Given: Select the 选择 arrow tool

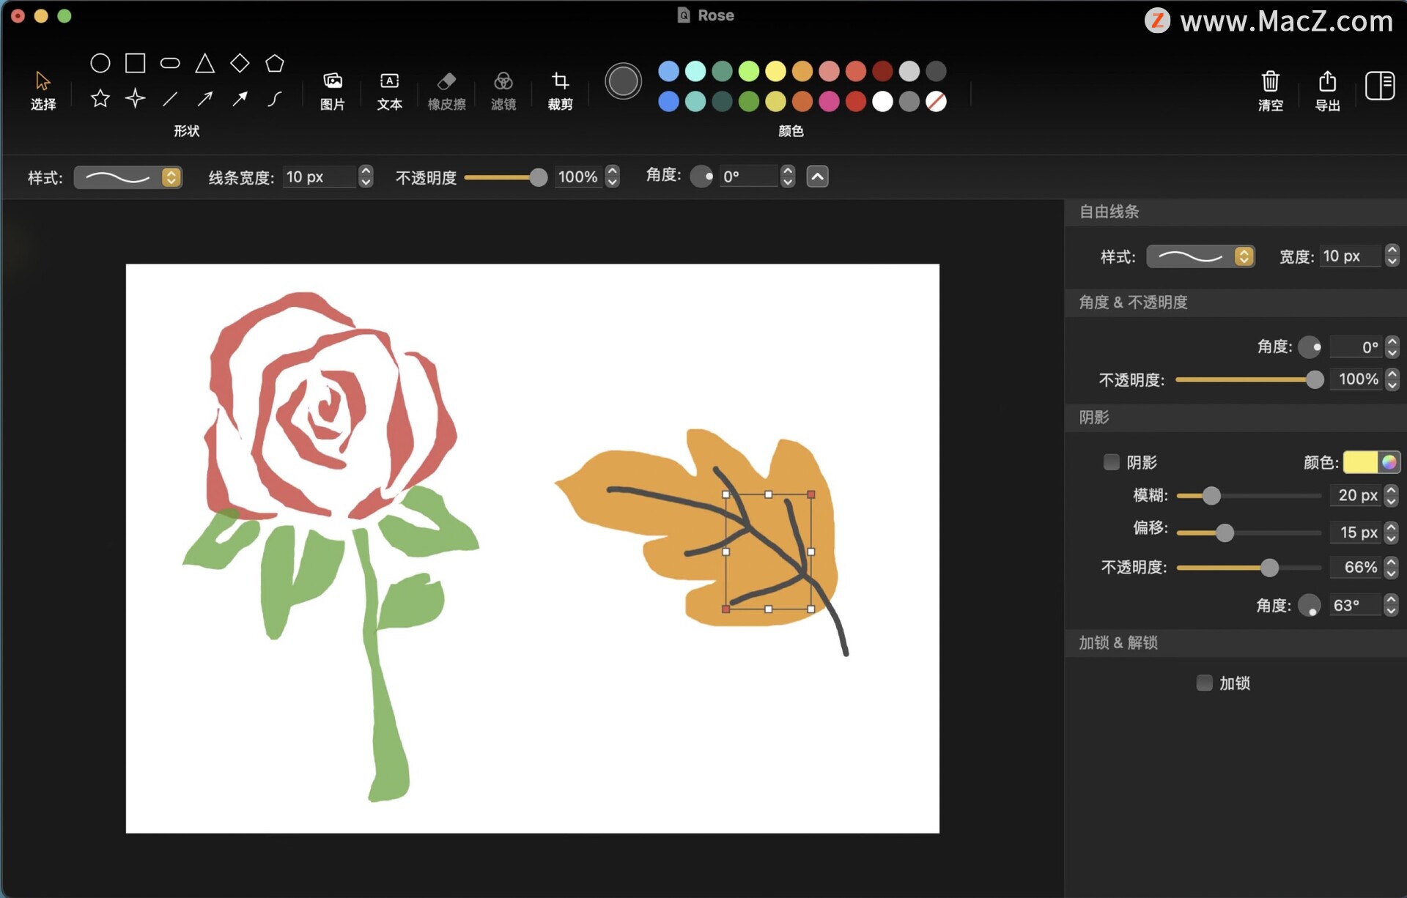Looking at the screenshot, I should pos(43,90).
